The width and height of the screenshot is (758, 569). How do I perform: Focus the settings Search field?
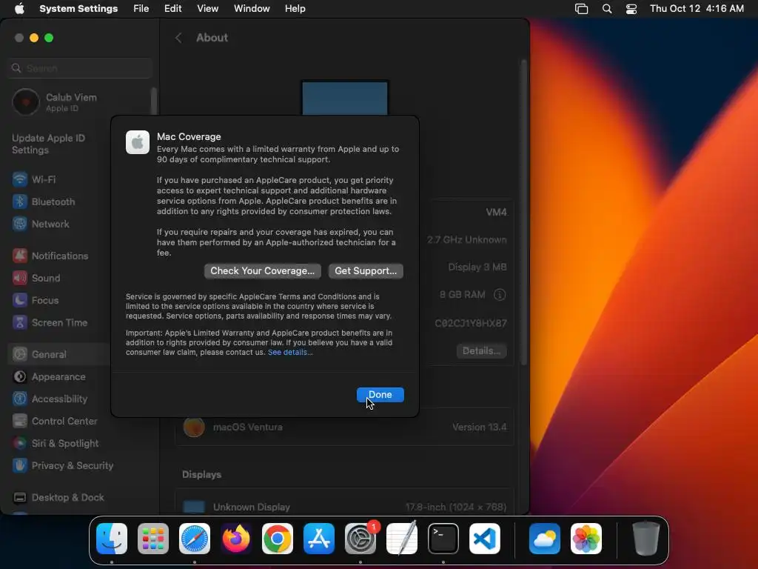(80, 68)
